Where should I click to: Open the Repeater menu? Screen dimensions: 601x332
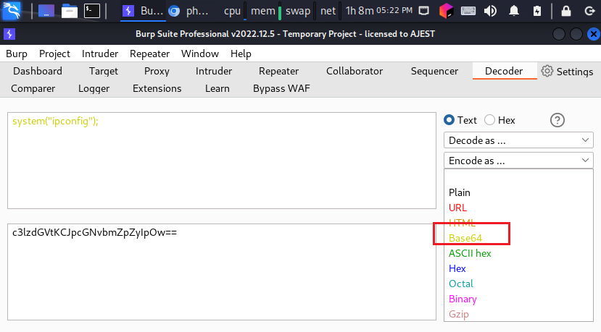click(x=149, y=54)
